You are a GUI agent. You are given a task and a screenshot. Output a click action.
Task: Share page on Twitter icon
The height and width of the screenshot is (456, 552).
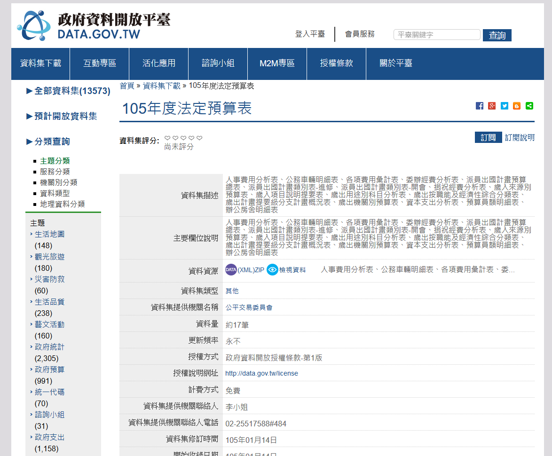point(505,106)
